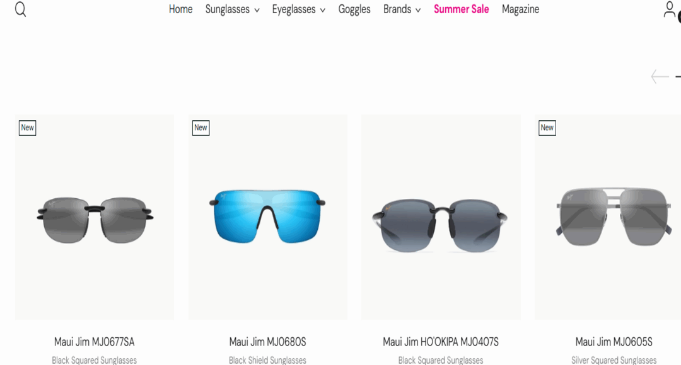Open the user account icon
681x365 pixels.
669,9
